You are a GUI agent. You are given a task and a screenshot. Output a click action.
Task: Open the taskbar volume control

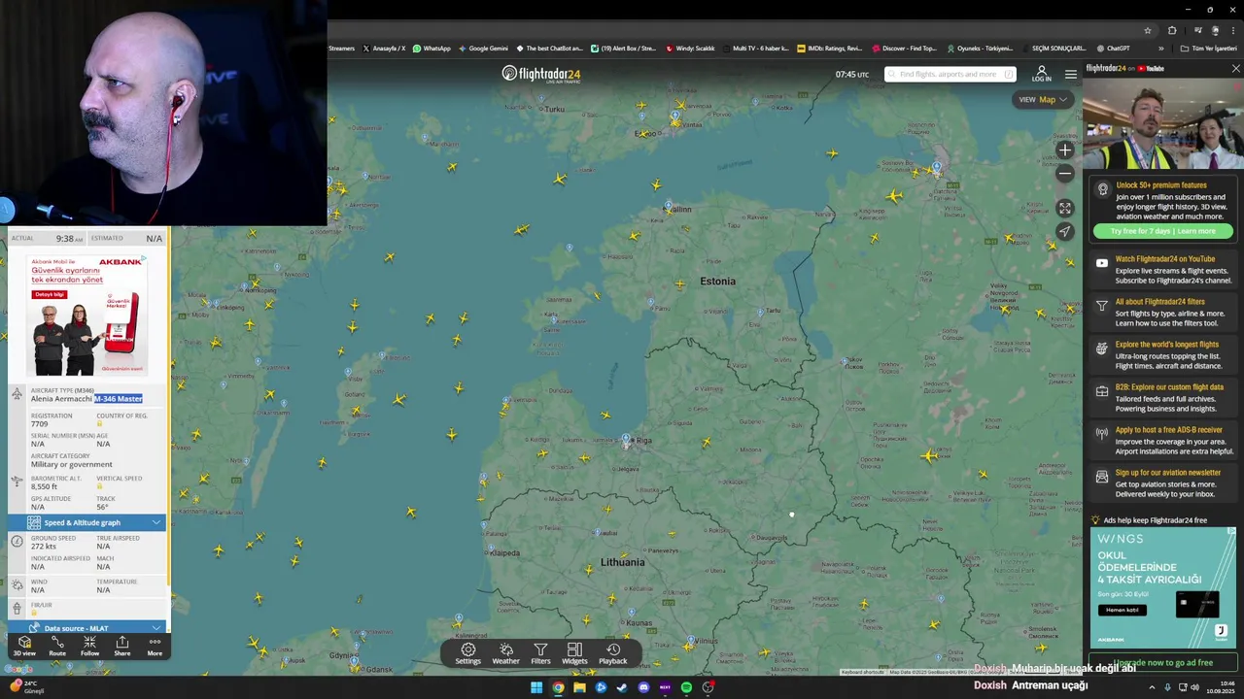point(1194,687)
